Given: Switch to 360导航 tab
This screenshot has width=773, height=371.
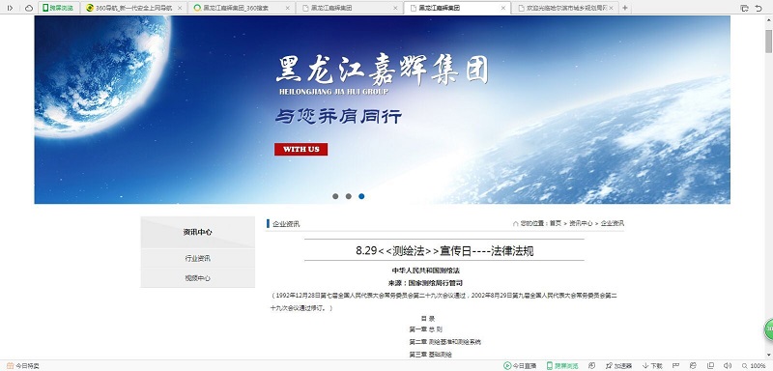Looking at the screenshot, I should pos(133,8).
